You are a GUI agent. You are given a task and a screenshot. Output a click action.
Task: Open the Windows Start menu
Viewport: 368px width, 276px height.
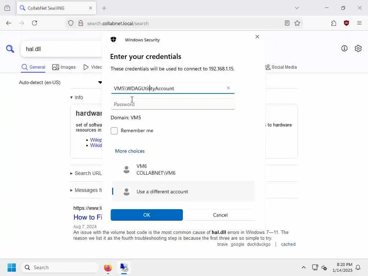(x=11, y=267)
